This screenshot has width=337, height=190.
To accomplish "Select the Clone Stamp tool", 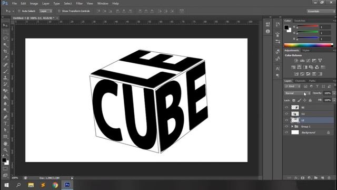I will [x=5, y=78].
